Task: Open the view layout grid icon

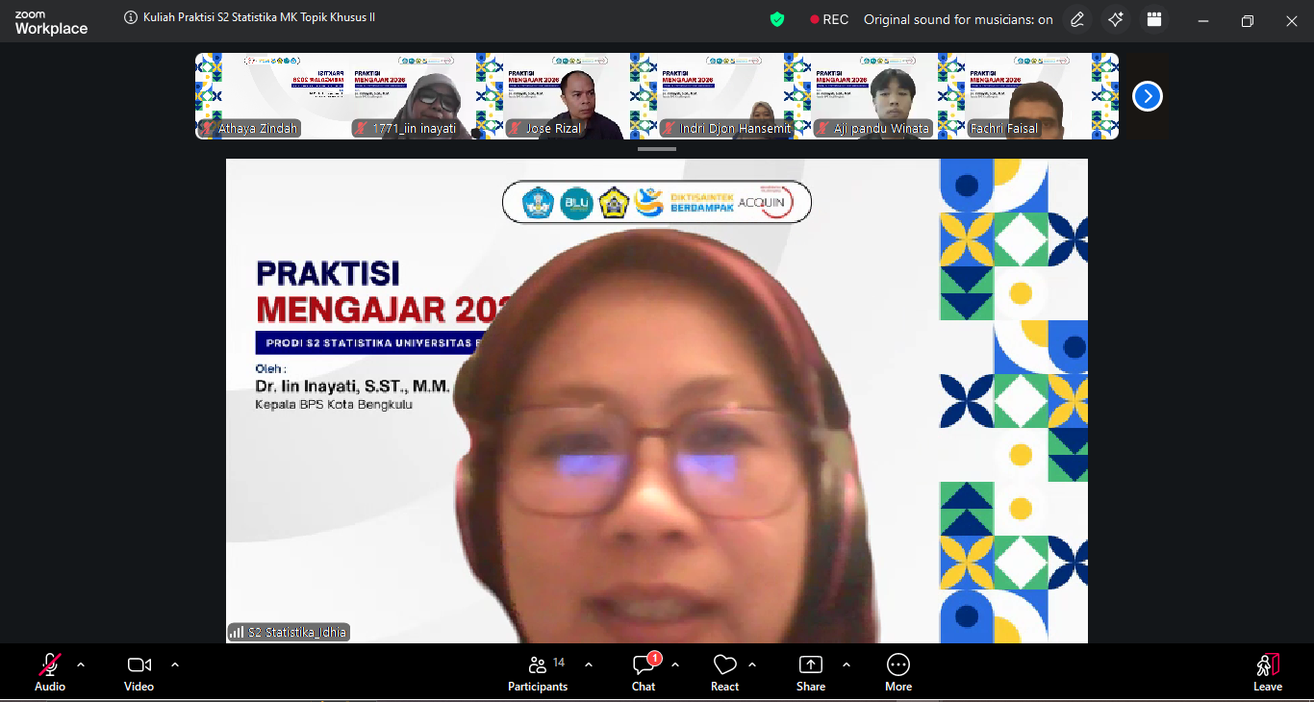Action: 1154,20
